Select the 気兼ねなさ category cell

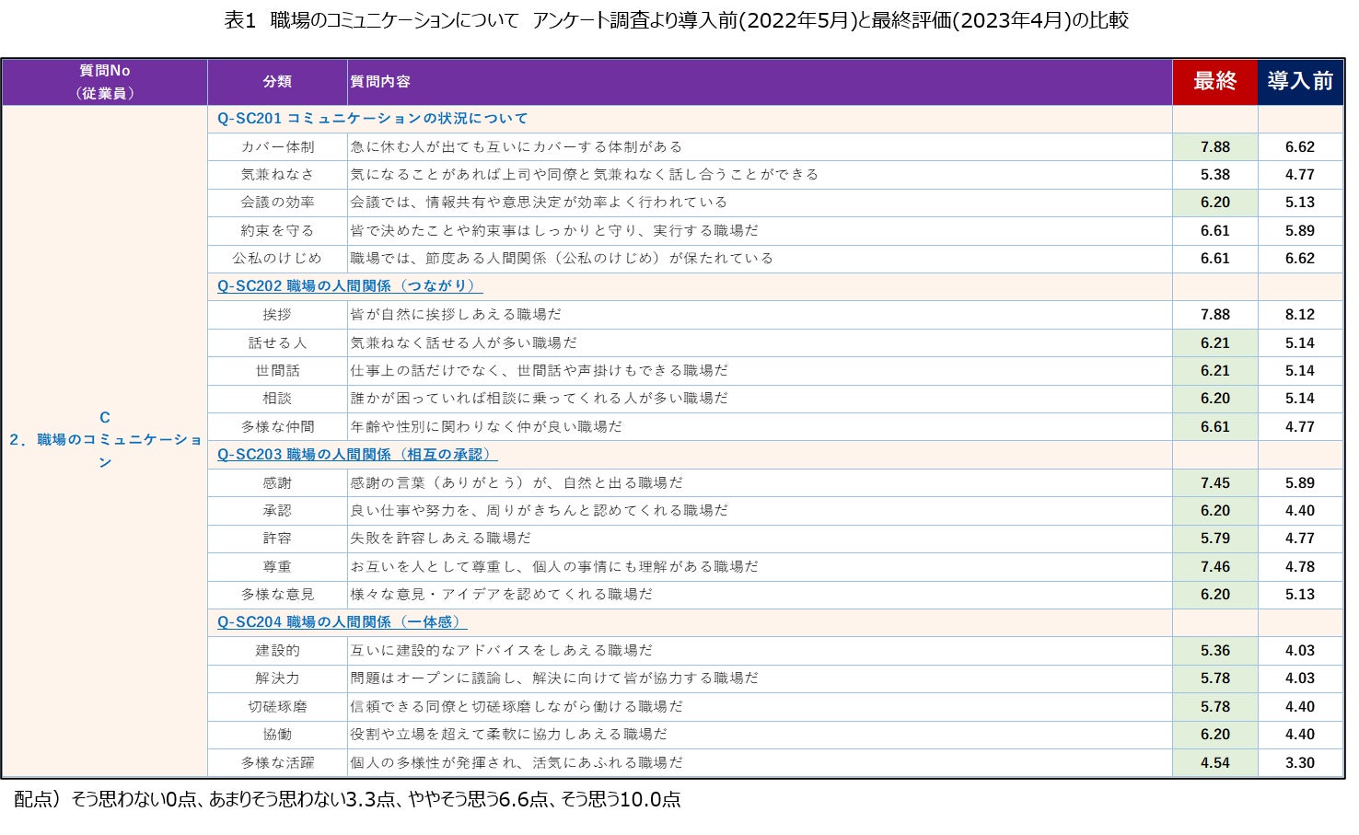277,175
